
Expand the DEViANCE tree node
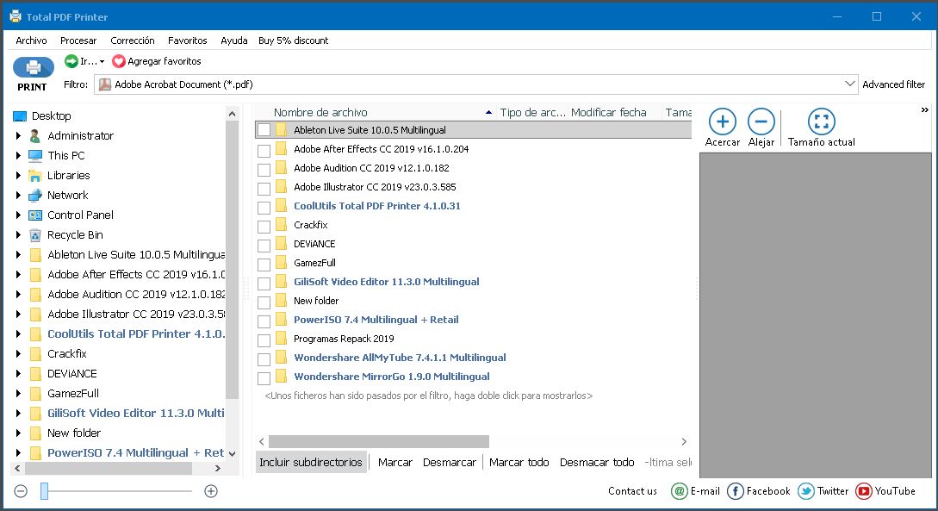[x=19, y=373]
